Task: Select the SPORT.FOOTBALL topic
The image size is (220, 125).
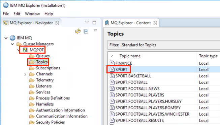Action: click(x=131, y=82)
